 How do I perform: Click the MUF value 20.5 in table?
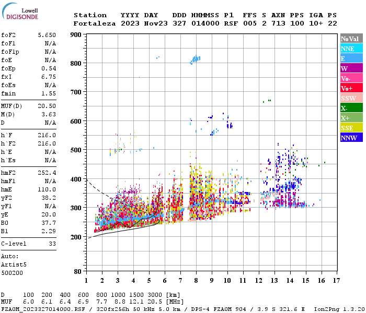point(155,302)
